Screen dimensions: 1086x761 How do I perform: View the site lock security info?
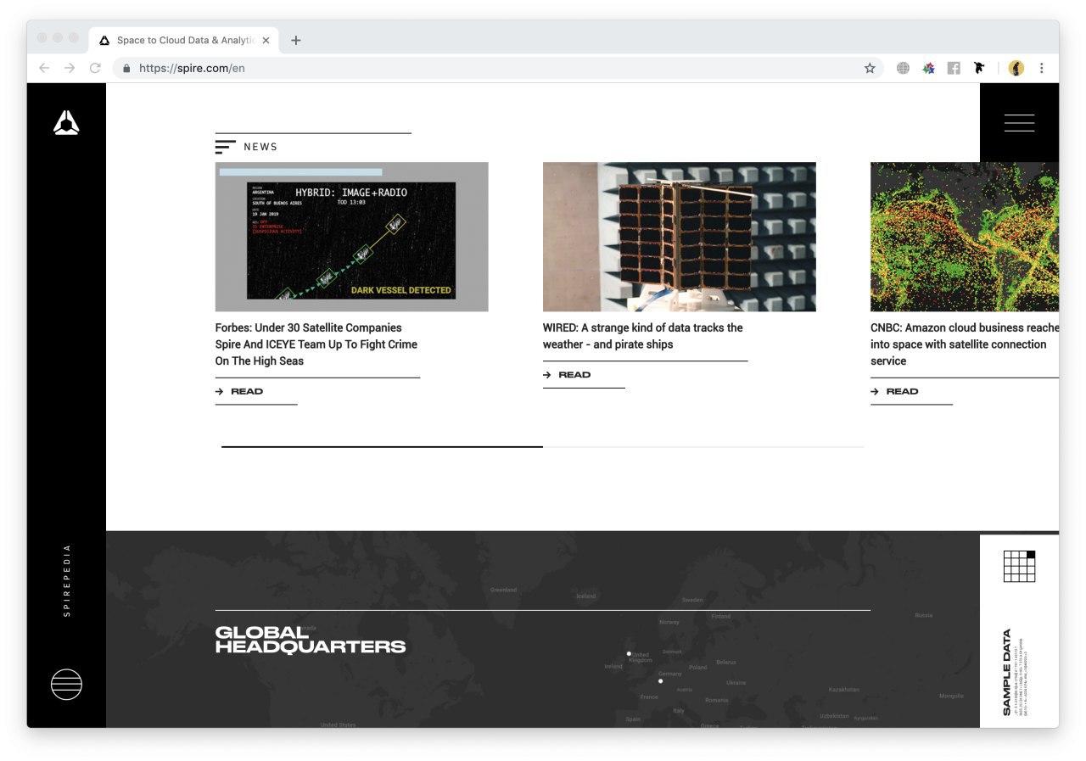point(126,68)
